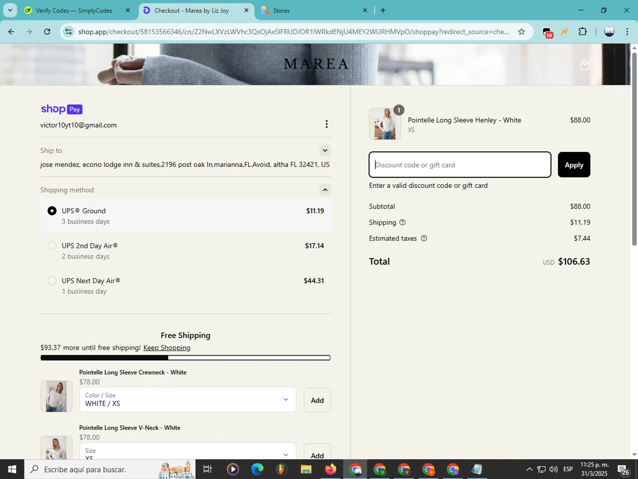Click the page vertical scrollbar
The image size is (638, 479).
click(x=634, y=149)
